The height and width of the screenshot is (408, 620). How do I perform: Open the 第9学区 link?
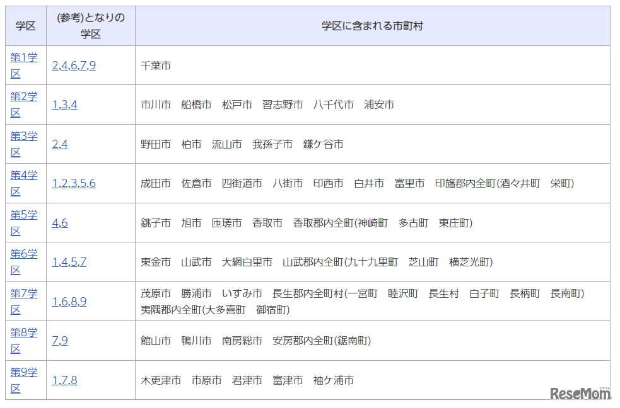(x=25, y=379)
